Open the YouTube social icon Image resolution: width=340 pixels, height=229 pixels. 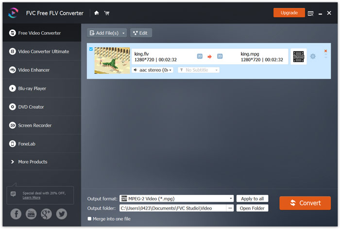click(31, 214)
